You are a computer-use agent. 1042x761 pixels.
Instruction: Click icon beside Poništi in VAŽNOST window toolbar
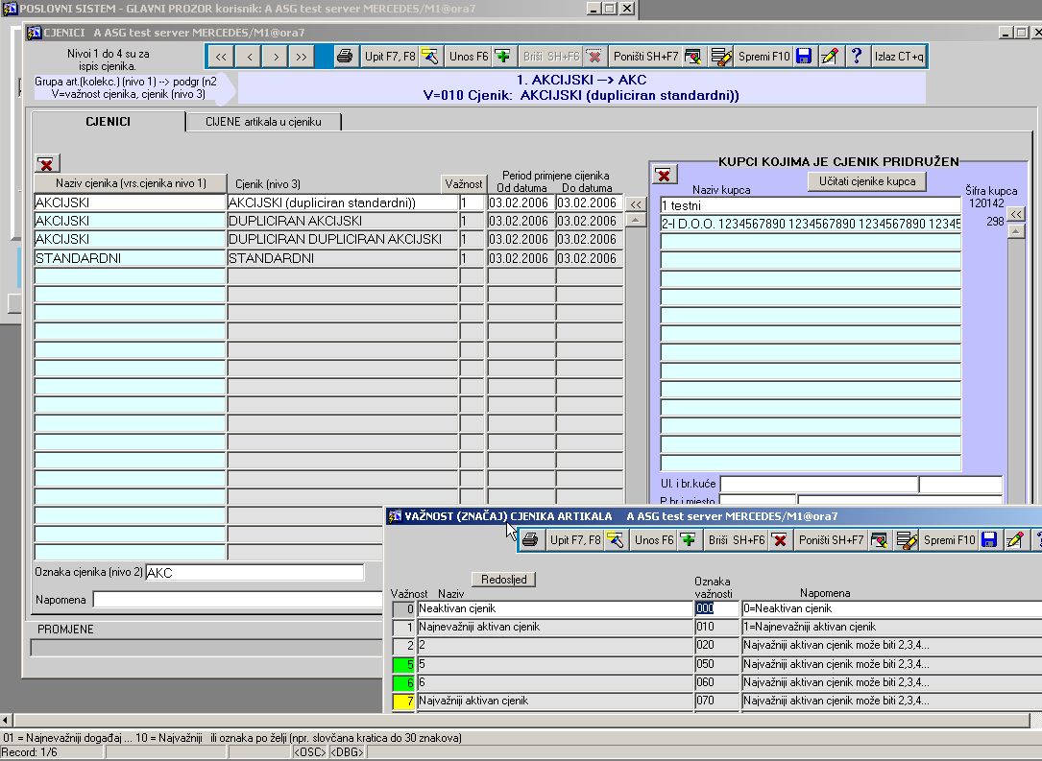878,540
